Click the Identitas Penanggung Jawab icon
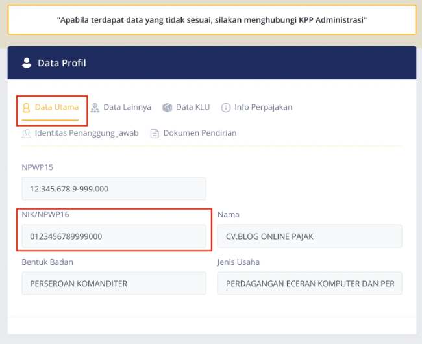 (x=26, y=134)
